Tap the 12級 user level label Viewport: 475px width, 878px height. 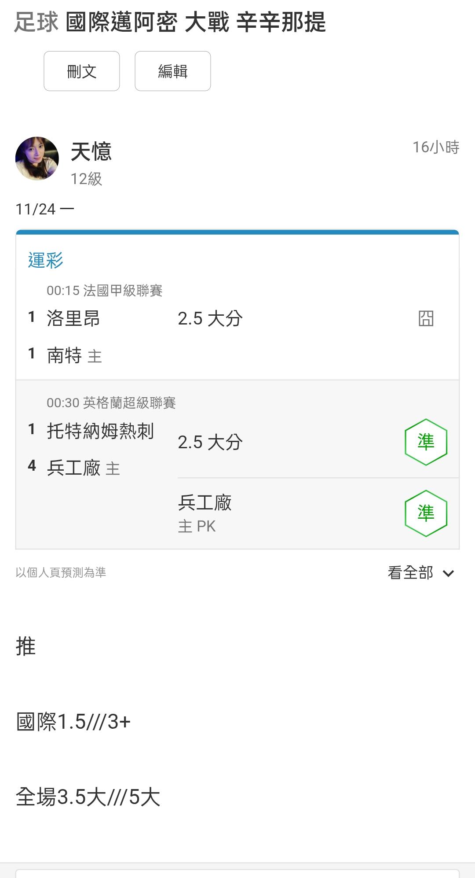(x=86, y=179)
